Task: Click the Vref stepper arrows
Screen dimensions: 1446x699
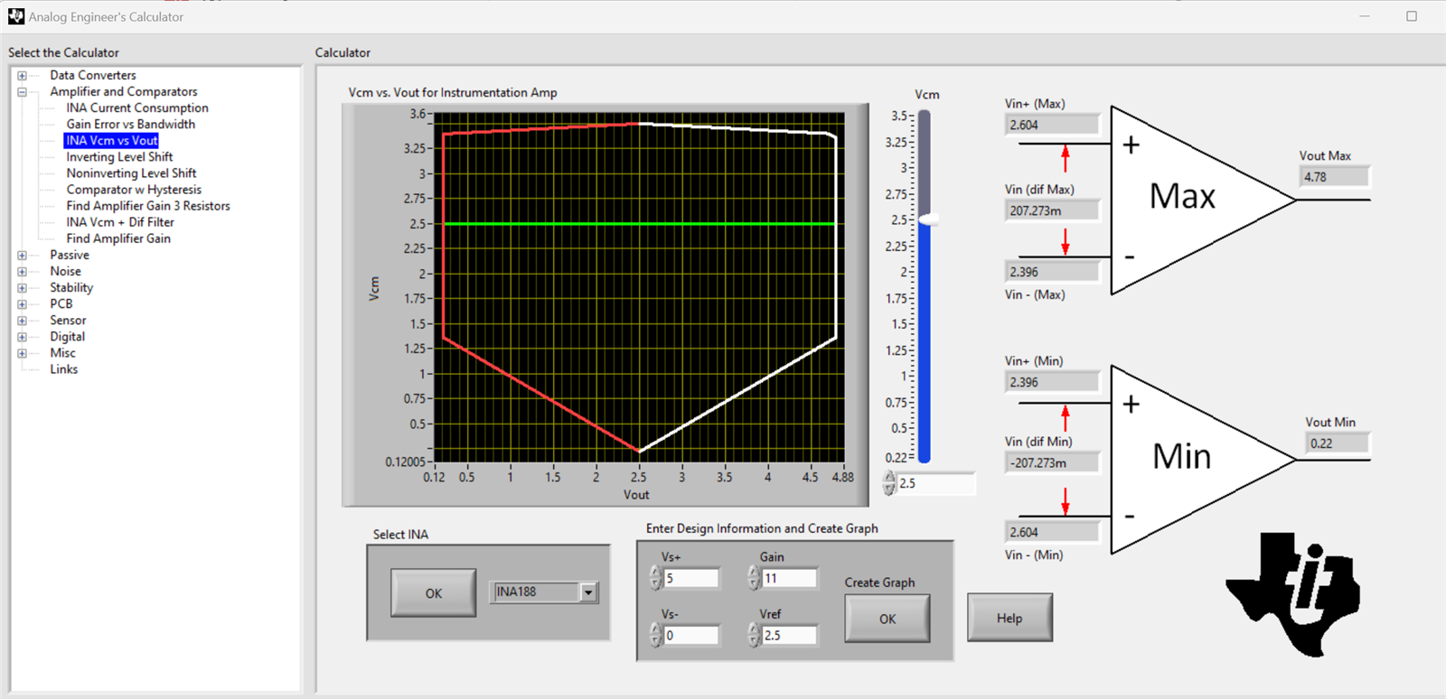Action: coord(754,636)
